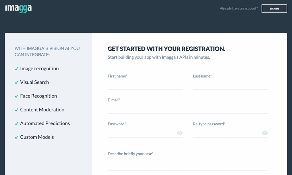Click the checkmark beside Custom Models

16,137
